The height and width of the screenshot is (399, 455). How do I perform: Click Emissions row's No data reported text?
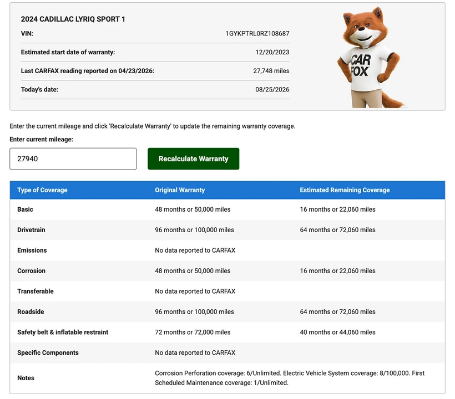coord(195,250)
